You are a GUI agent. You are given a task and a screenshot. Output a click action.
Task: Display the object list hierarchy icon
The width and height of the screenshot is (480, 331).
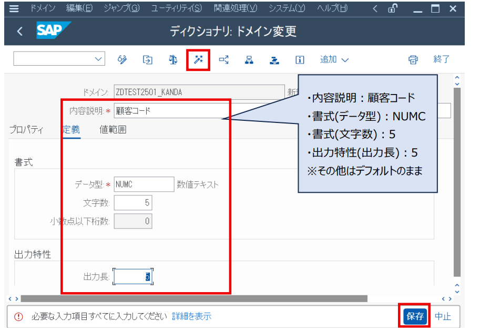249,59
